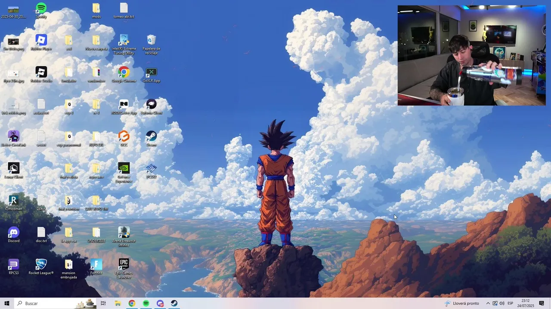Launch the GoXLR App
The height and width of the screenshot is (309, 551).
[x=152, y=75]
